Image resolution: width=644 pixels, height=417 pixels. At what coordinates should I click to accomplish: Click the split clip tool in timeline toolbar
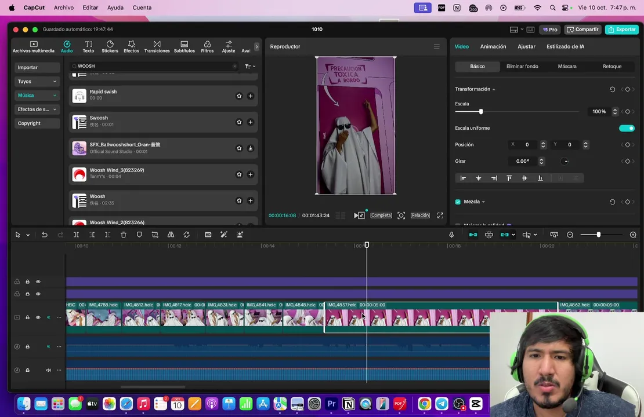pyautogui.click(x=76, y=235)
